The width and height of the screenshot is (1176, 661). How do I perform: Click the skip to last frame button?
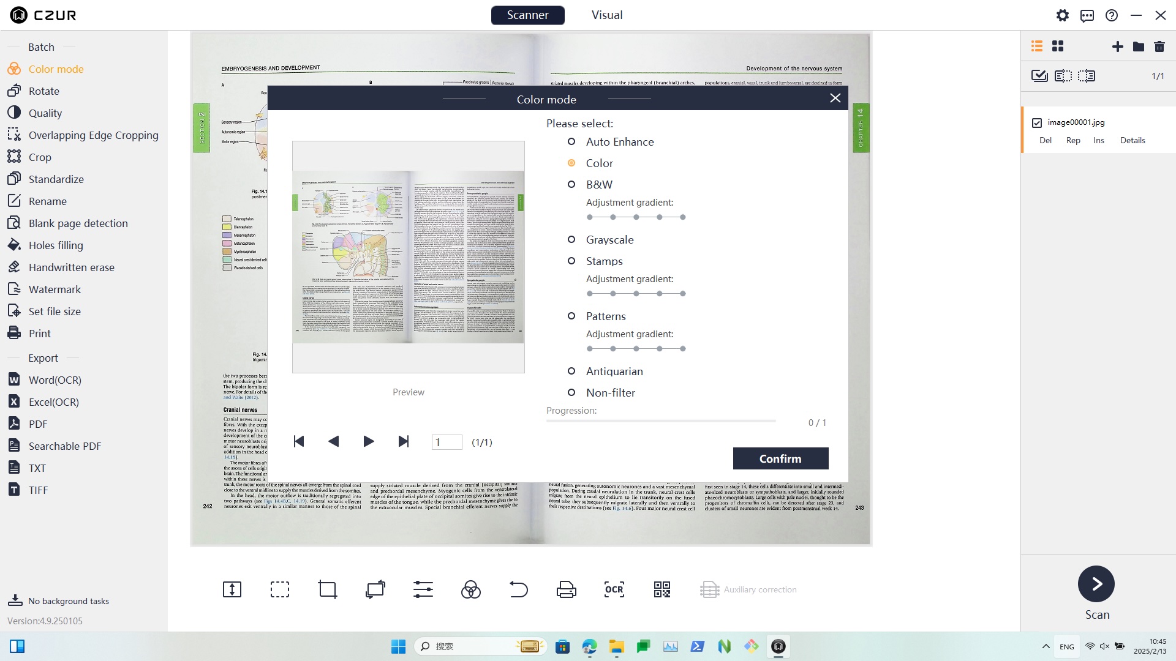tap(404, 441)
